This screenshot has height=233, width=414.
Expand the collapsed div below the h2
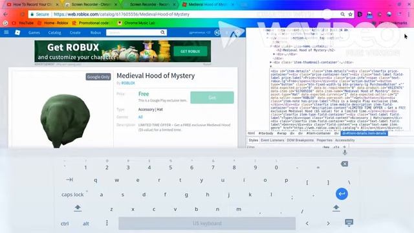[274, 54]
